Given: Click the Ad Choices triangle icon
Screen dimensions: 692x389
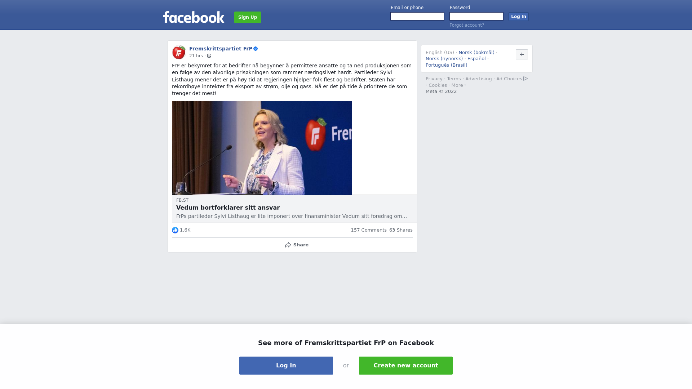Looking at the screenshot, I should tap(525, 79).
